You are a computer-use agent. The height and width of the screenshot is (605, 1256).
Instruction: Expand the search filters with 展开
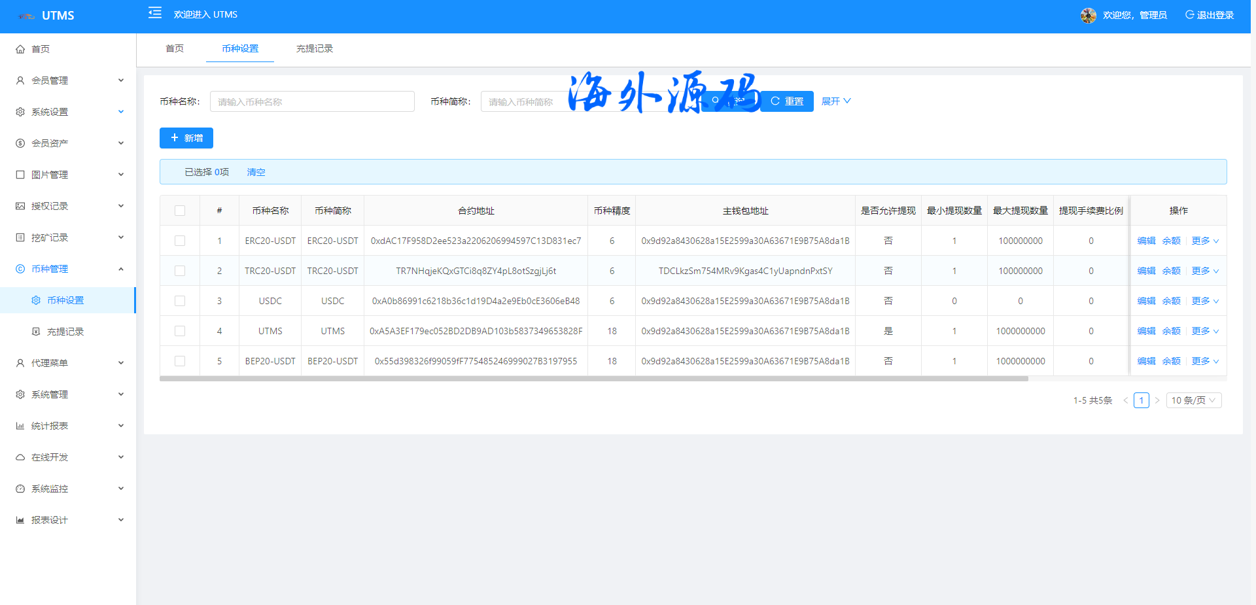835,101
